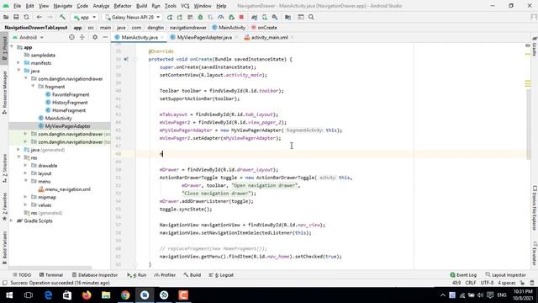Click the Profile app icon
The image size is (538, 303).
point(220,17)
